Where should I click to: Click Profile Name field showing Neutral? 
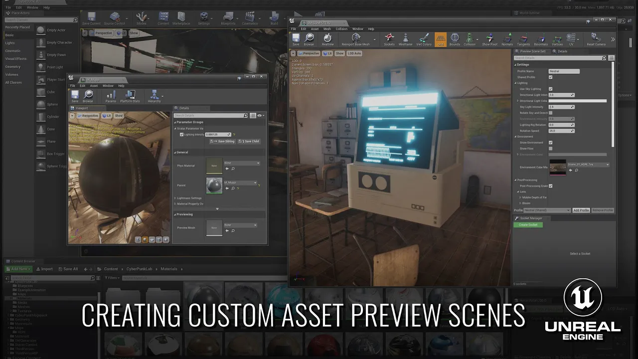(x=564, y=71)
